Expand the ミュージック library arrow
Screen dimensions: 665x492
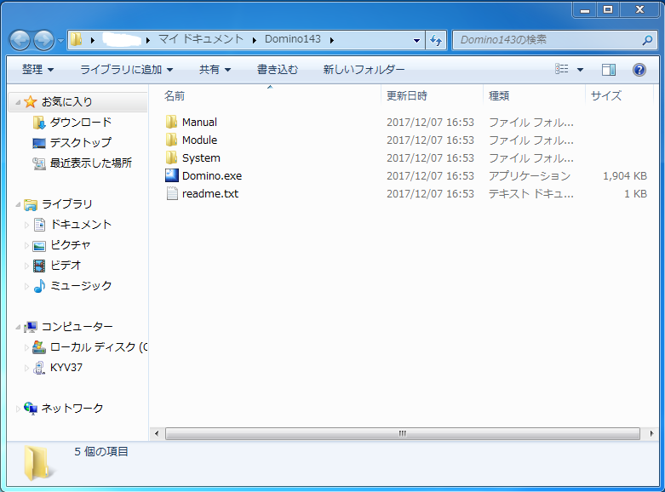click(26, 286)
